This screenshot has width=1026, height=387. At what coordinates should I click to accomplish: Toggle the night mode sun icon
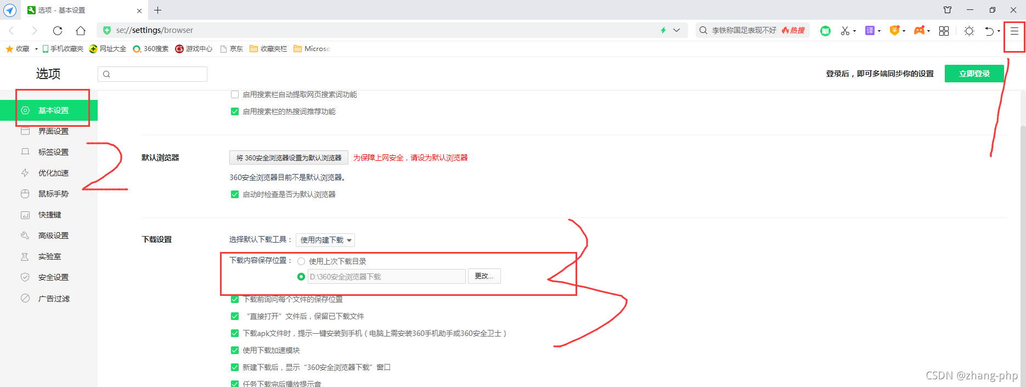click(969, 31)
